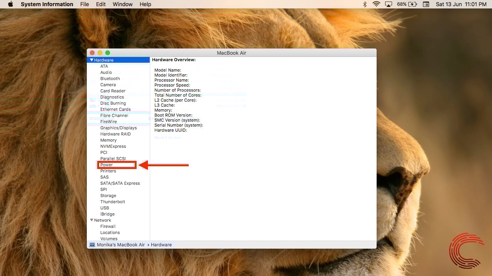This screenshot has width=492, height=276.
Task: Open the AirPlay display icon
Action: pos(389,4)
